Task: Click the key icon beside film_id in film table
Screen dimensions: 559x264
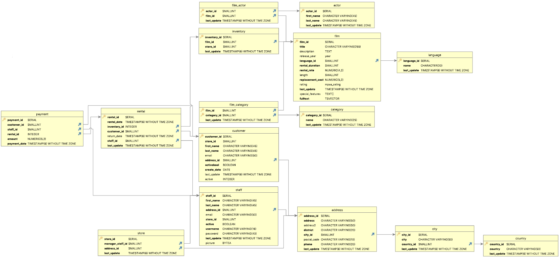Action: tap(296, 41)
